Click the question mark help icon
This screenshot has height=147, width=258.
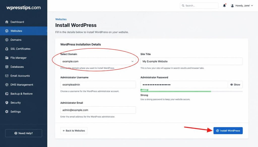click(16, 133)
